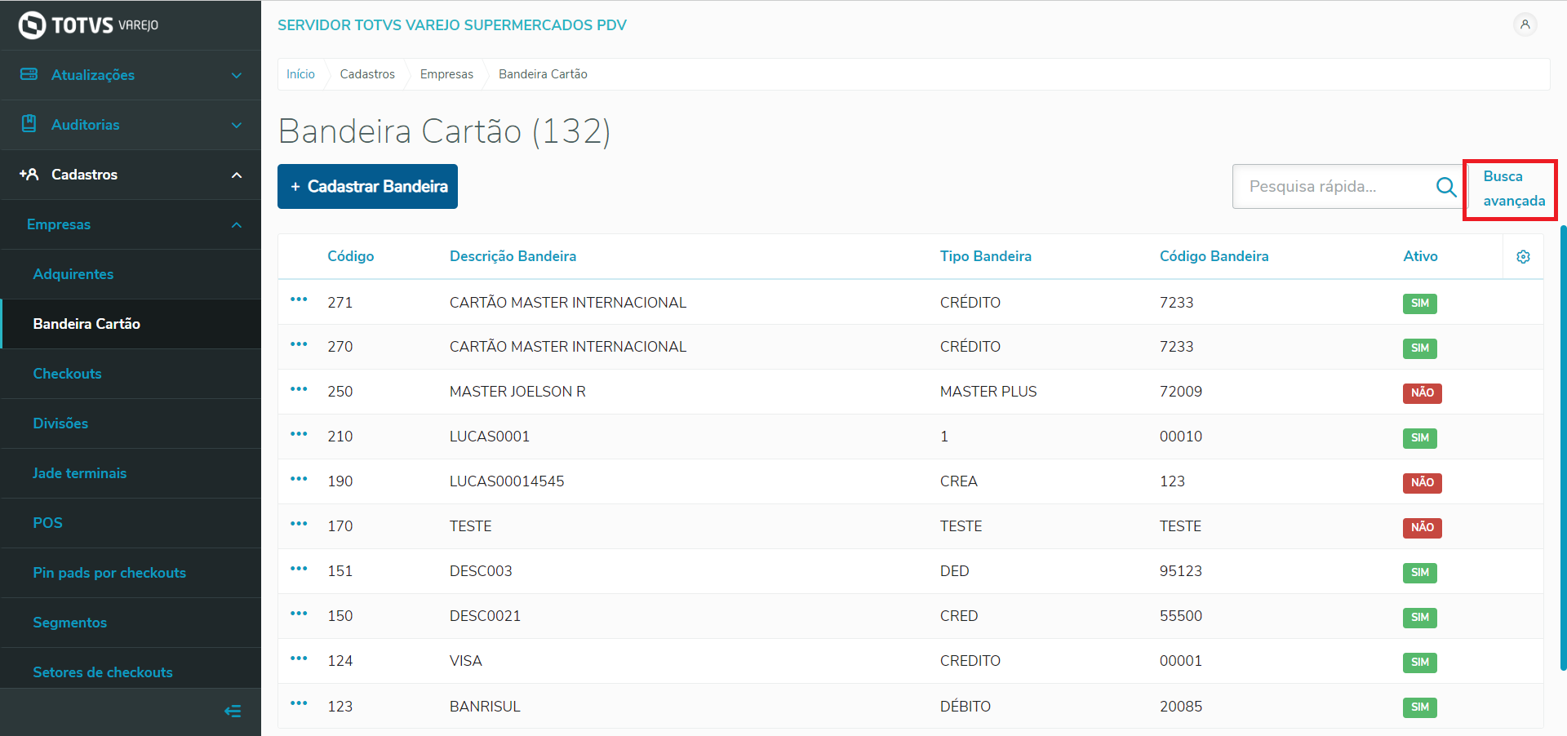Image resolution: width=1567 pixels, height=736 pixels.
Task: Open row actions for DESC0021
Action: coord(299,614)
